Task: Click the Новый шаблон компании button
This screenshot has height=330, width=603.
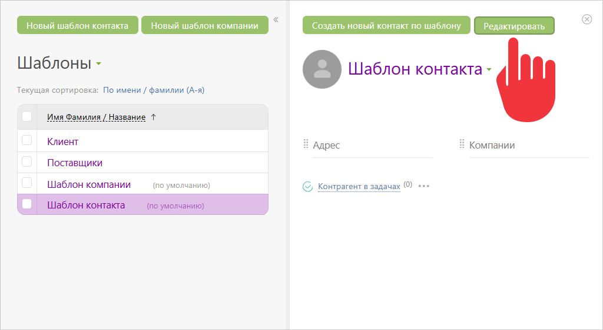Action: tap(204, 25)
